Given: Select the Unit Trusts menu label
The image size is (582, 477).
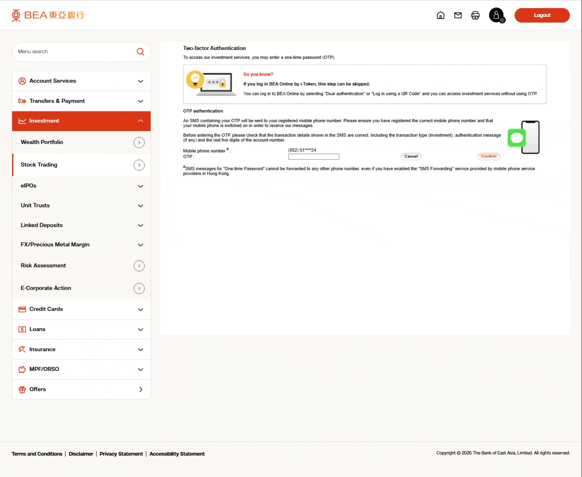Looking at the screenshot, I should (x=35, y=205).
